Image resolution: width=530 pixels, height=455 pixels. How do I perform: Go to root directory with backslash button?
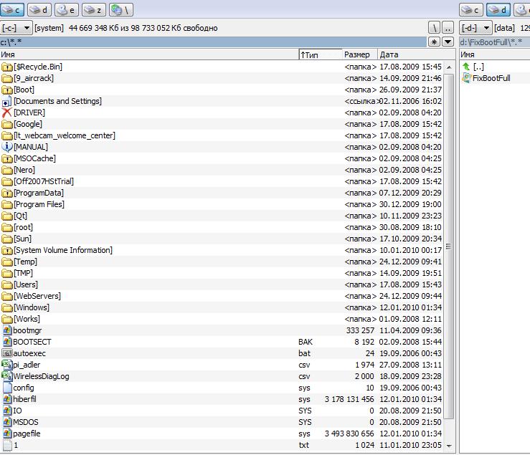click(434, 28)
